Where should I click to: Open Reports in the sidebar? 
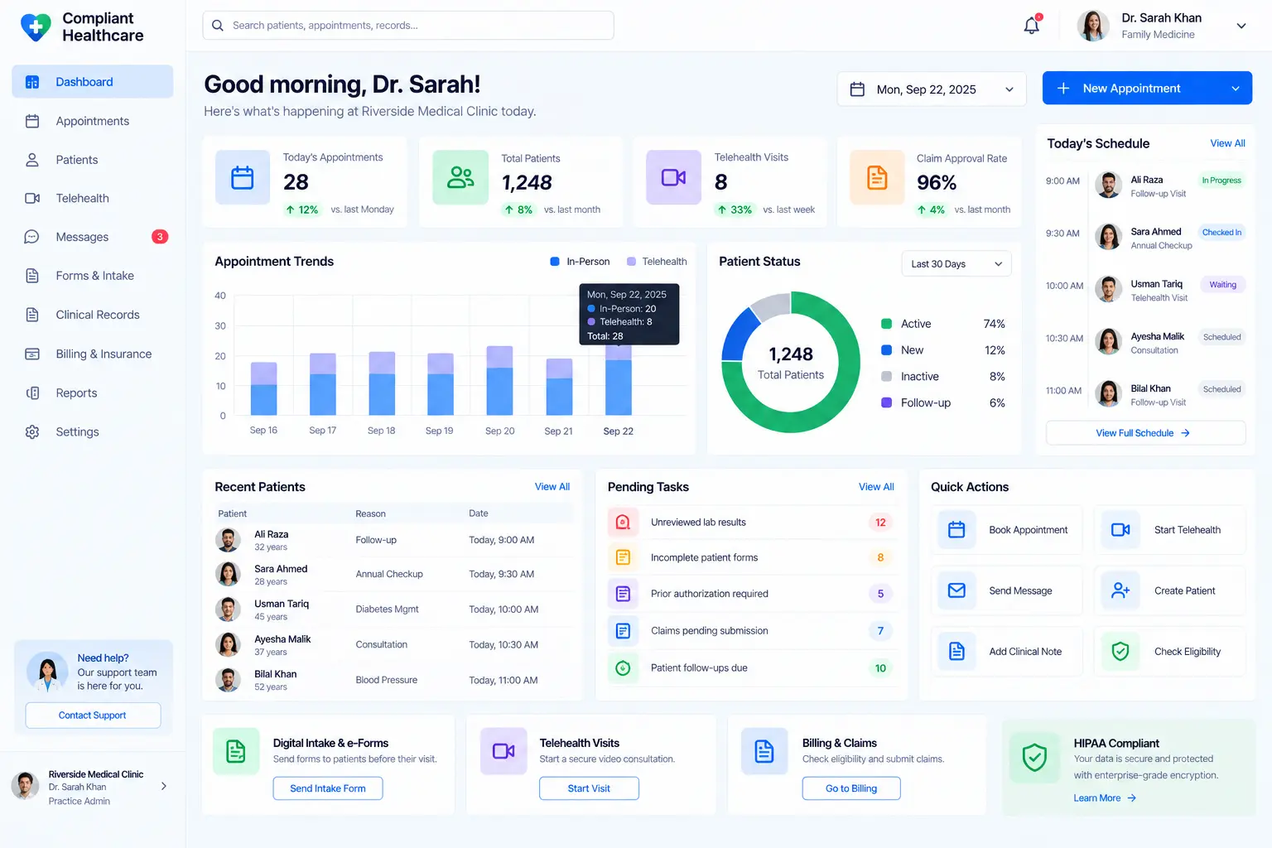point(93,393)
